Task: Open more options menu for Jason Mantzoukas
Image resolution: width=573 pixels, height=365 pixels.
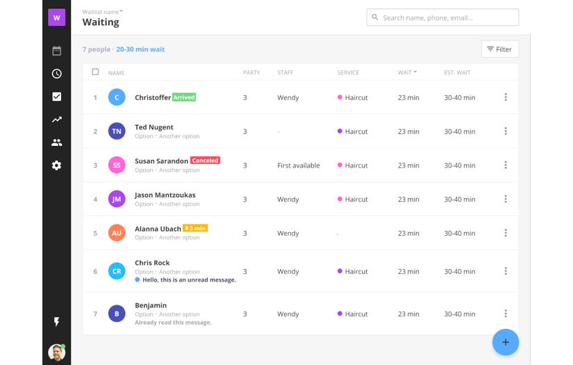Action: point(506,199)
